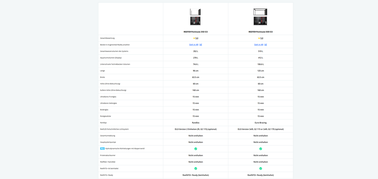Click the Hydrodynamische Rohrleitungen mit Absperrventil label
Viewport: 378px width, 179px height.
pyautogui.click(x=125, y=148)
